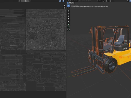The width and height of the screenshot is (131, 98).
Task: Select the Cursor tool in viewport toolbar
Action: (69, 8)
